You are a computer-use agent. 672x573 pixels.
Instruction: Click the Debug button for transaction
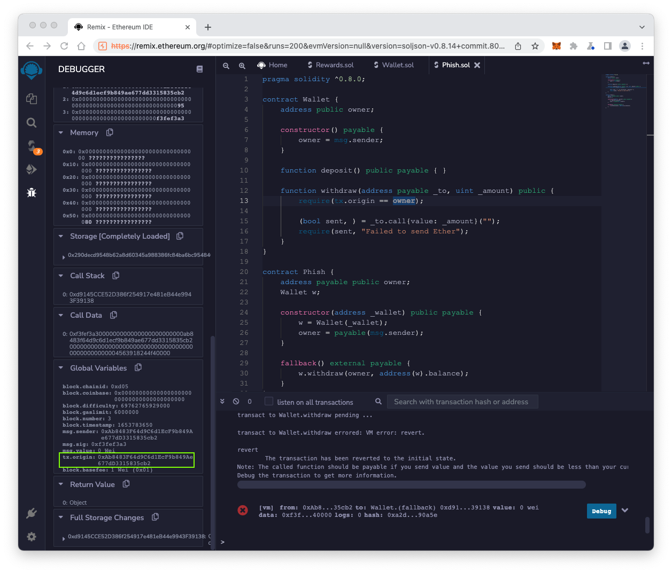(601, 511)
